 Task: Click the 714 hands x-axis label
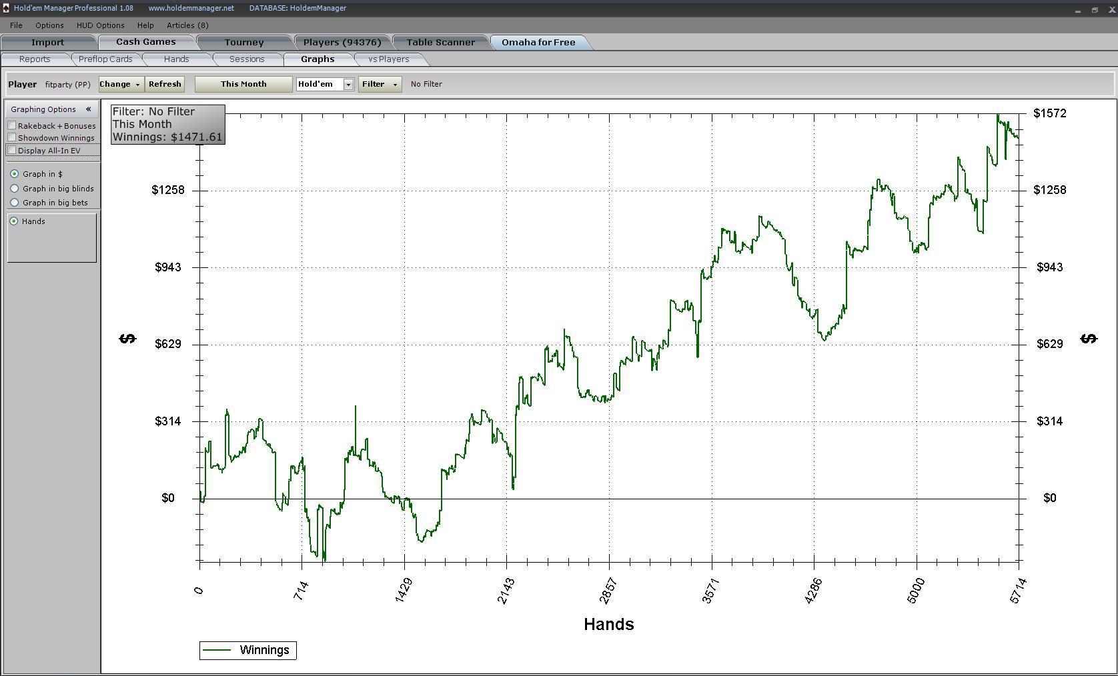point(302,591)
